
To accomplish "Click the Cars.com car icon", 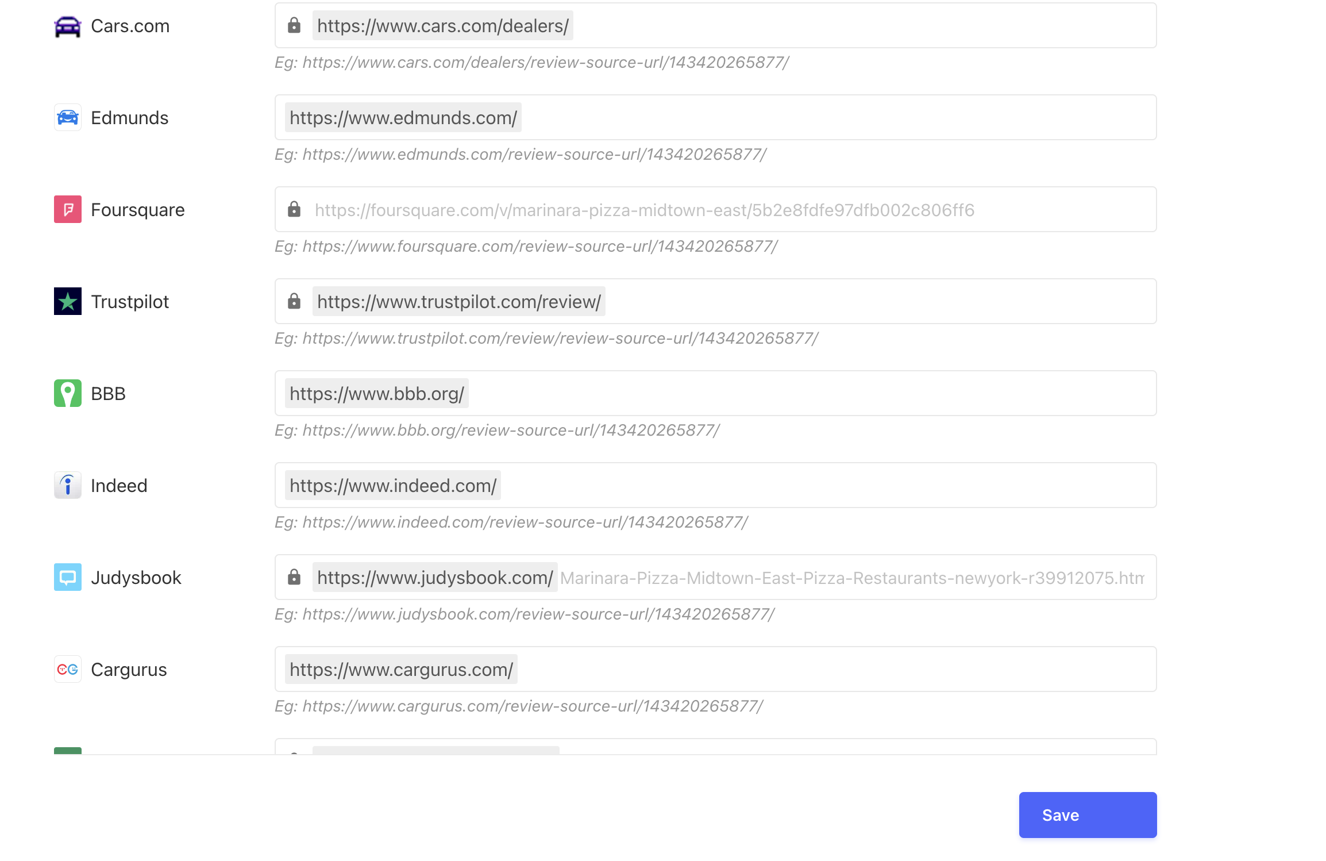I will pyautogui.click(x=68, y=26).
